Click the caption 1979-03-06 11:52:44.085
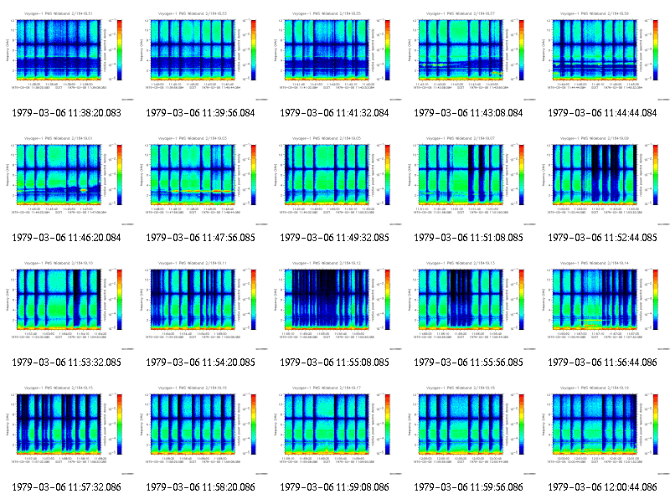 click(x=602, y=238)
